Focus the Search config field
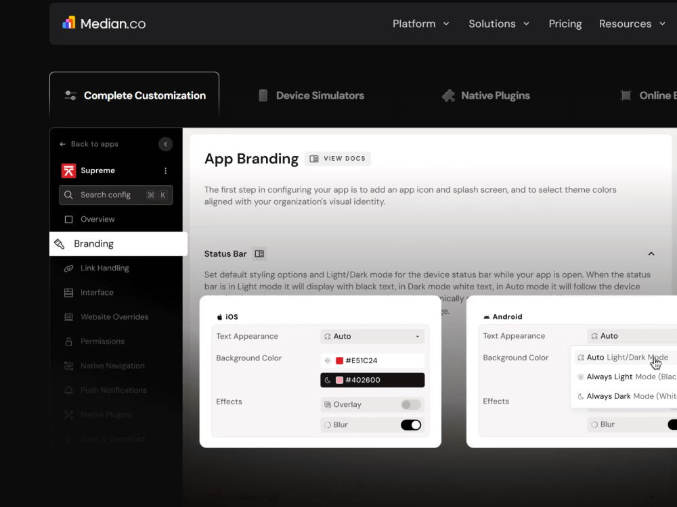This screenshot has height=507, width=677. click(116, 195)
